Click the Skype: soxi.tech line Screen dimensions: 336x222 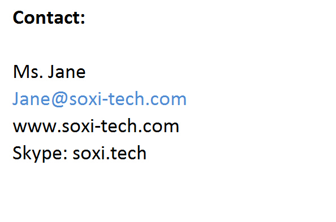[x=80, y=154]
